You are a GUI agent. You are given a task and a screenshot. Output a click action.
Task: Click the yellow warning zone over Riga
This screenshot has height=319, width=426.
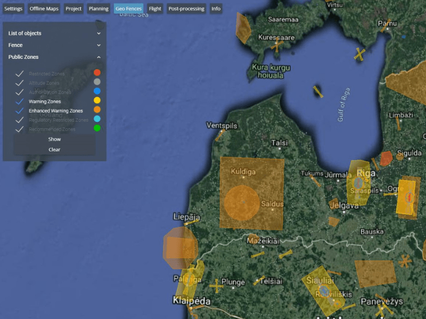(x=358, y=182)
